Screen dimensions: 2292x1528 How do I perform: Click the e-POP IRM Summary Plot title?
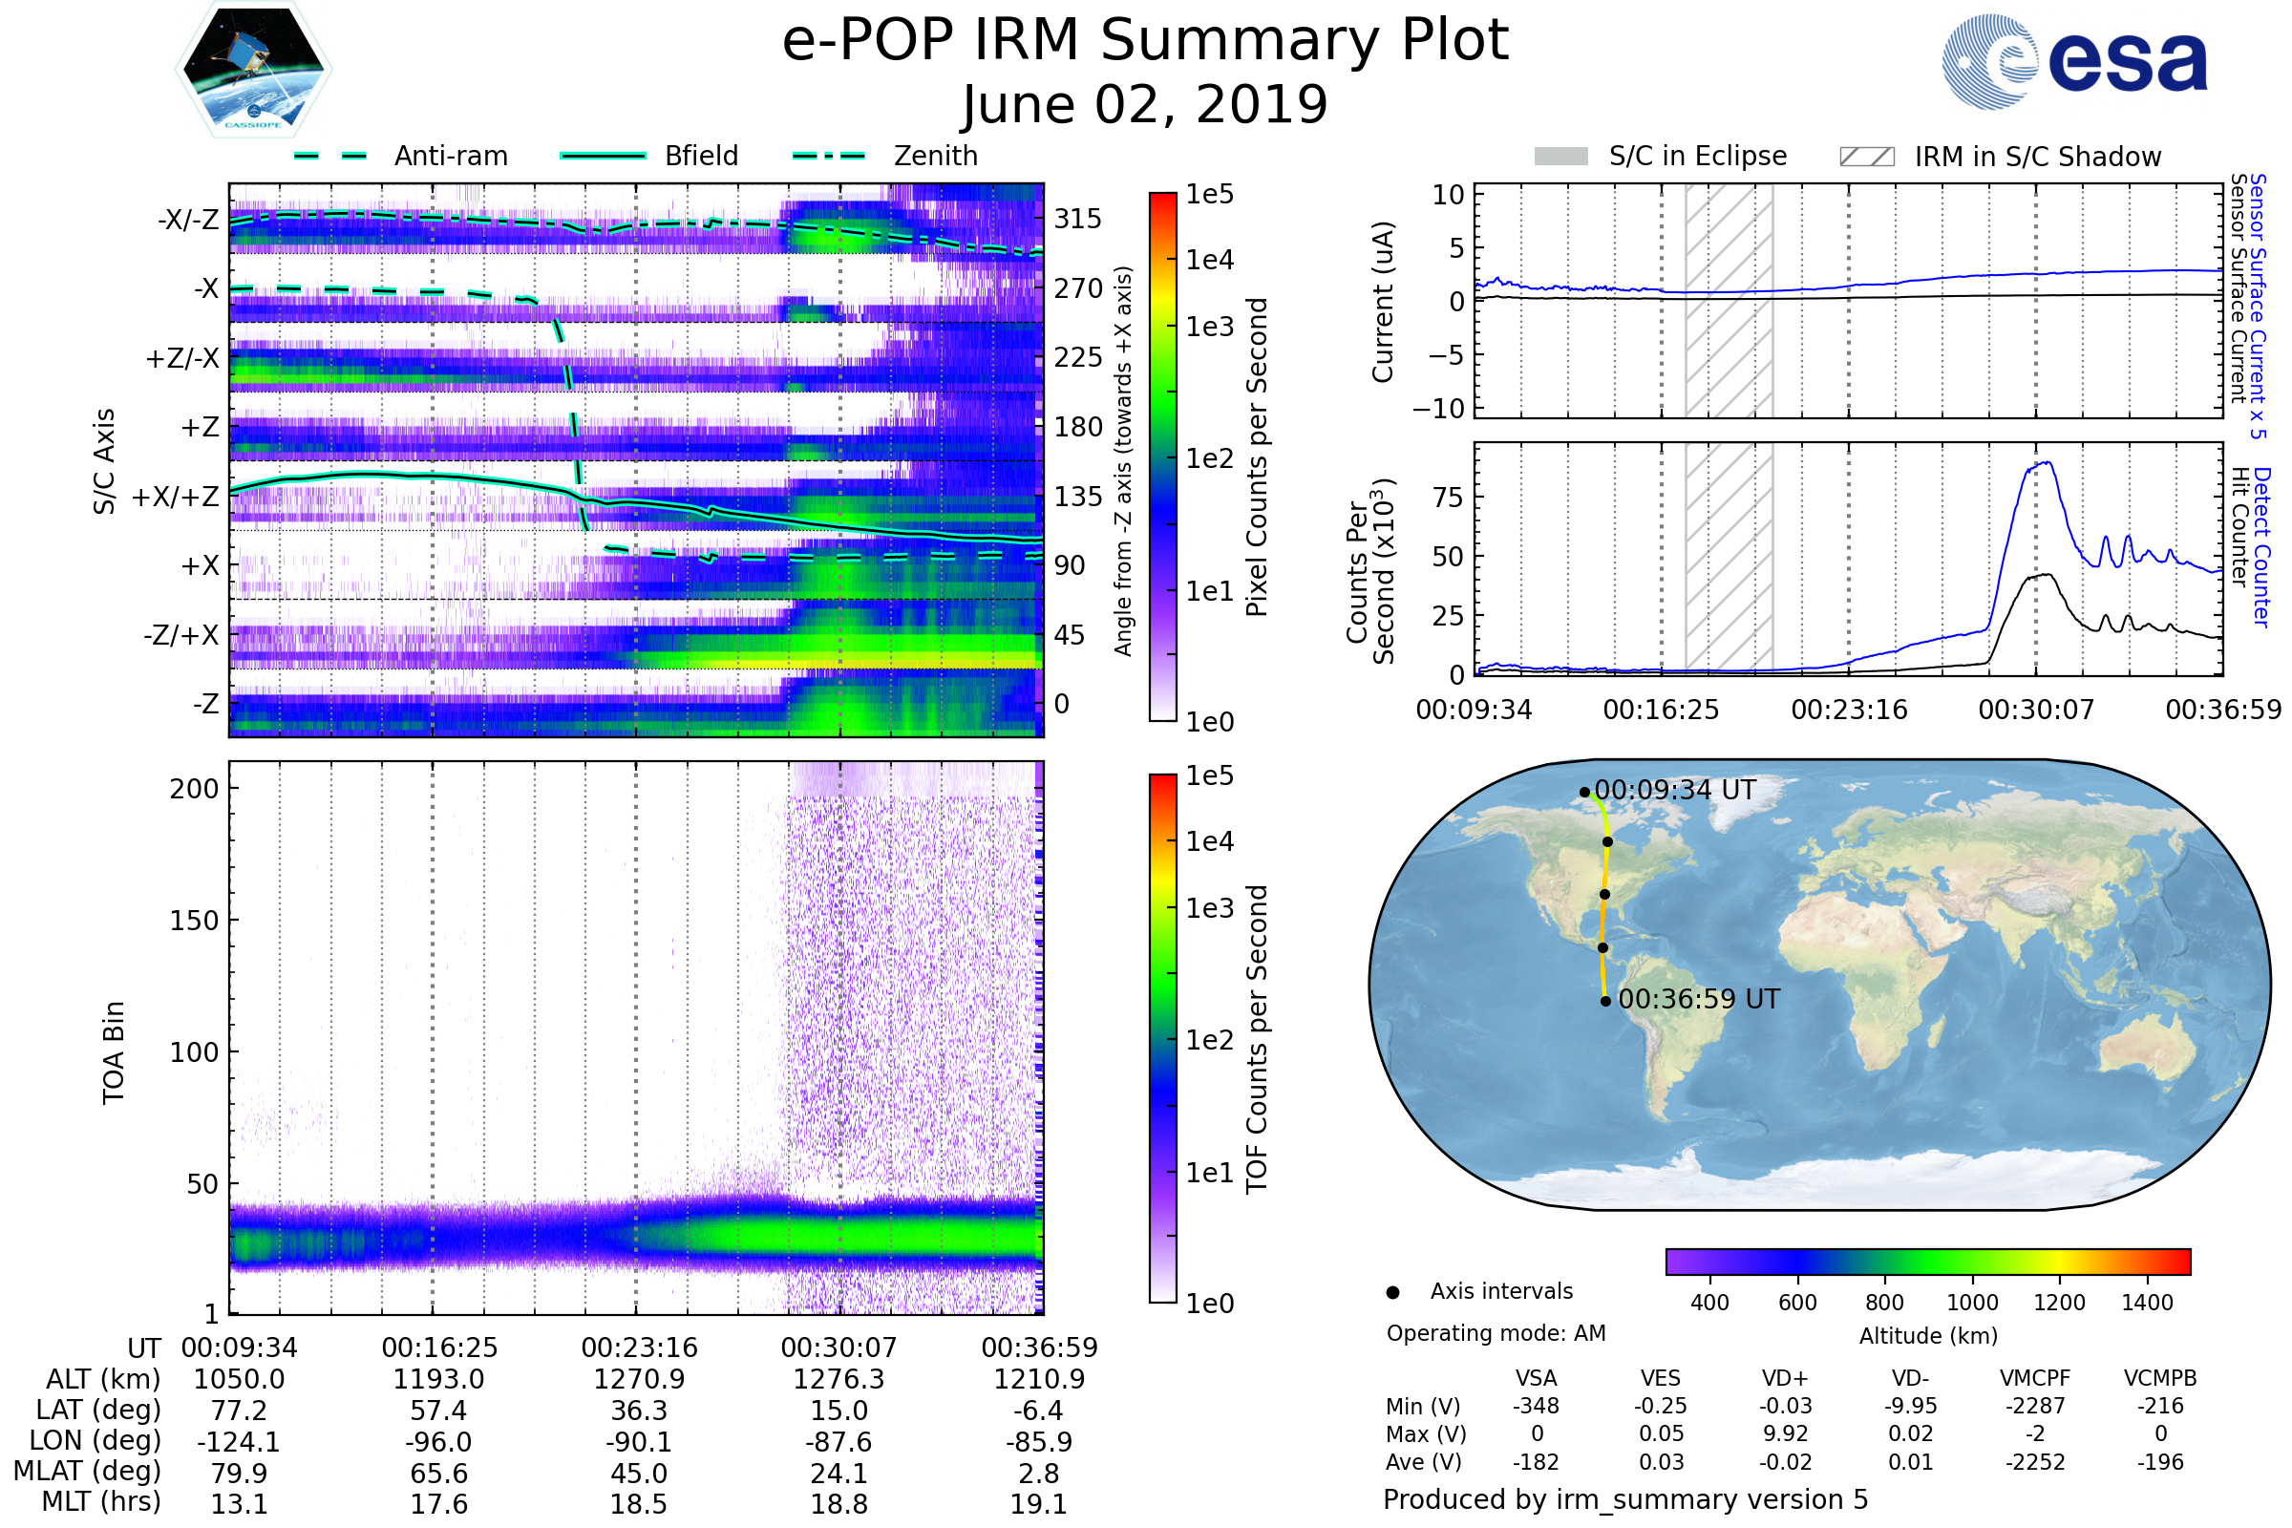[x=1145, y=41]
